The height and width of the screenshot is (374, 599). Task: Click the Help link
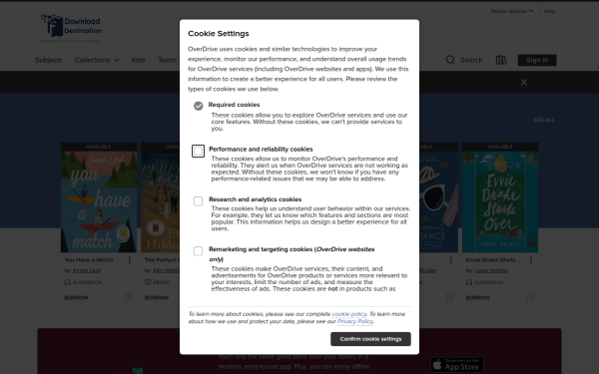(549, 11)
